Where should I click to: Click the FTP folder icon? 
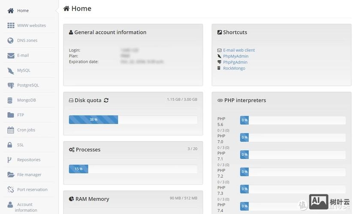click(x=11, y=115)
